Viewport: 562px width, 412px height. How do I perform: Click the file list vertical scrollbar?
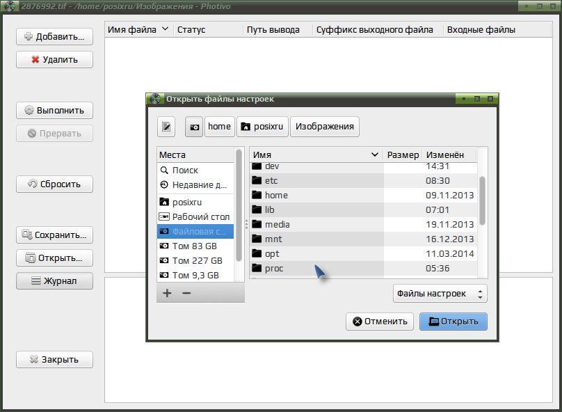(482, 201)
